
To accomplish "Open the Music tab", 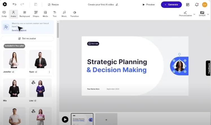I will (64, 14).
